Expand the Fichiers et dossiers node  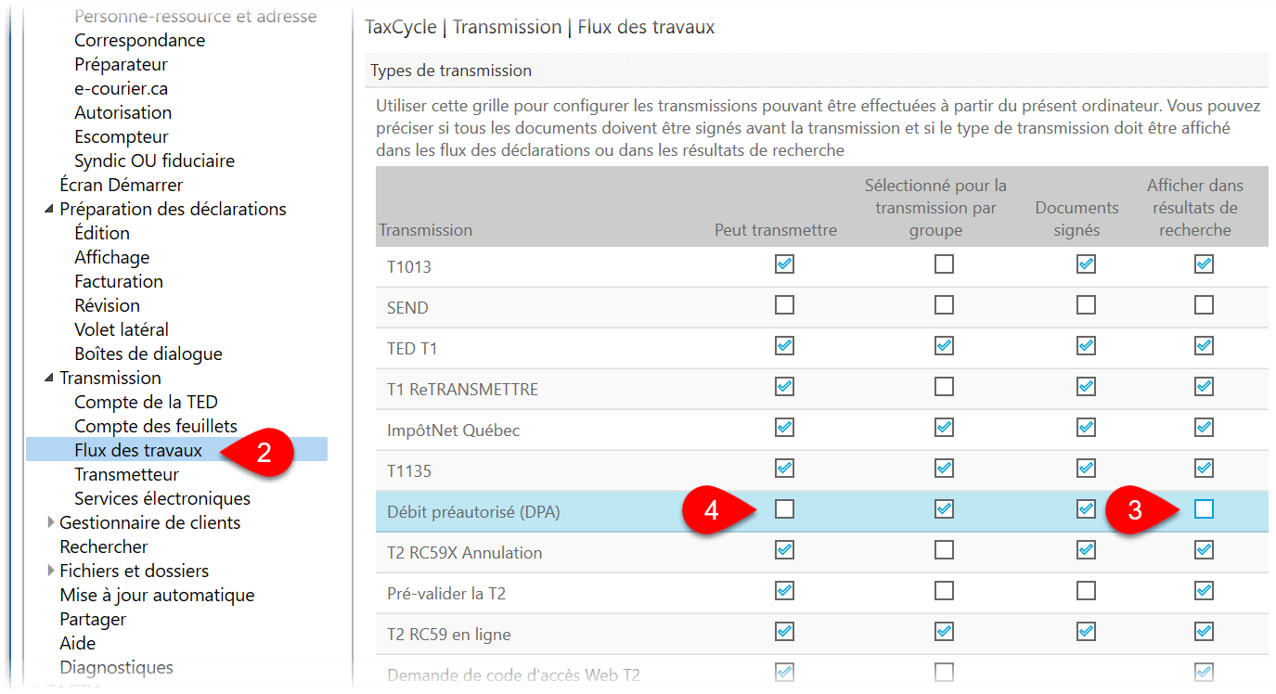click(x=50, y=572)
